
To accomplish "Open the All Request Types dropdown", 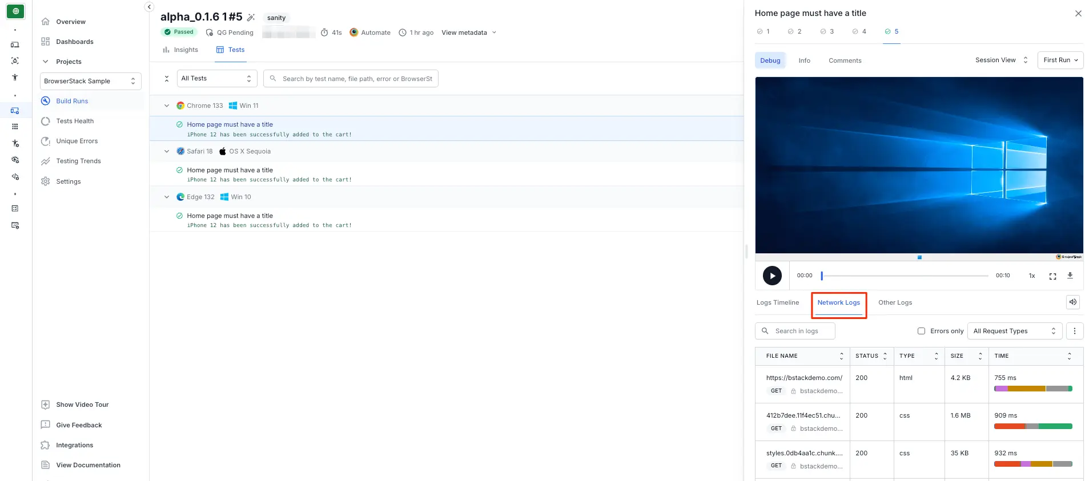I will pos(1014,331).
